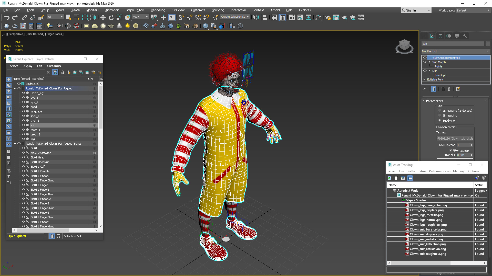Activate the Select and Uniform Scale tool
The image size is (492, 276).
pyautogui.click(x=119, y=17)
